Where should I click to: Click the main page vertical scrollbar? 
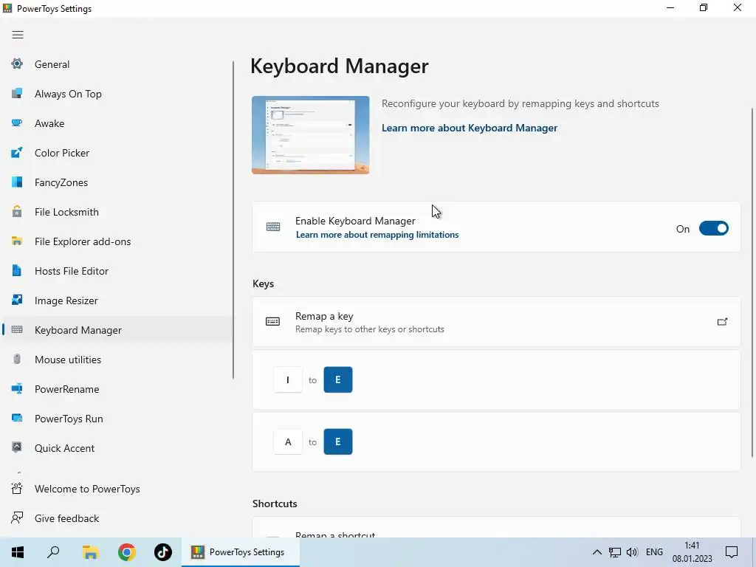pos(752,283)
